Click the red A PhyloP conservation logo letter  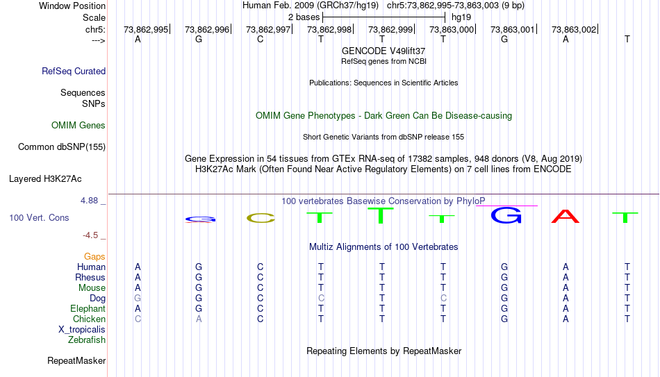coord(566,217)
